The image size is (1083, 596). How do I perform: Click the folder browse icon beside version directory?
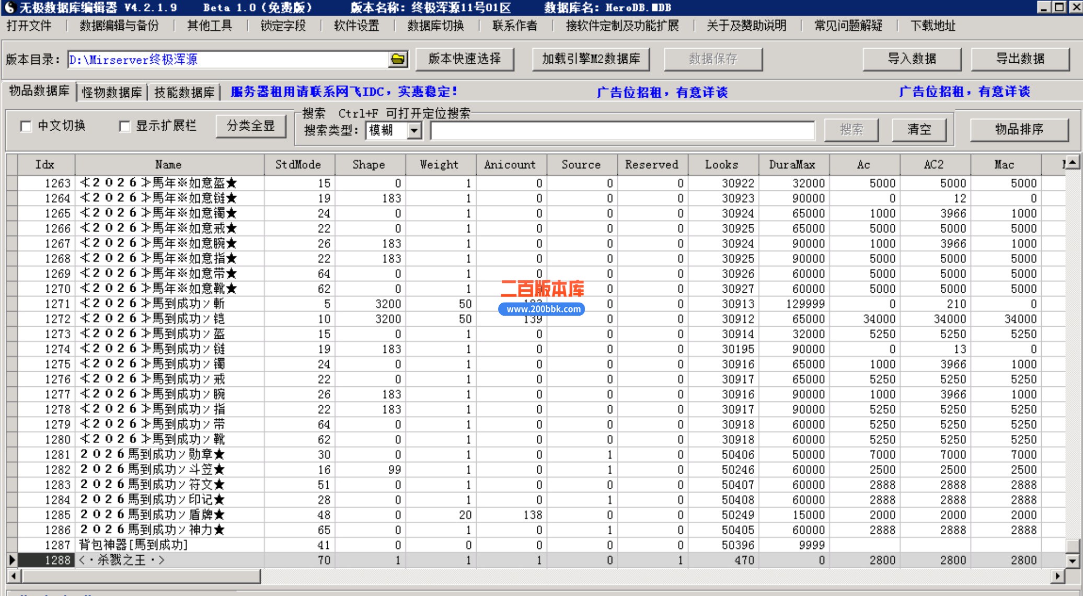(x=398, y=59)
